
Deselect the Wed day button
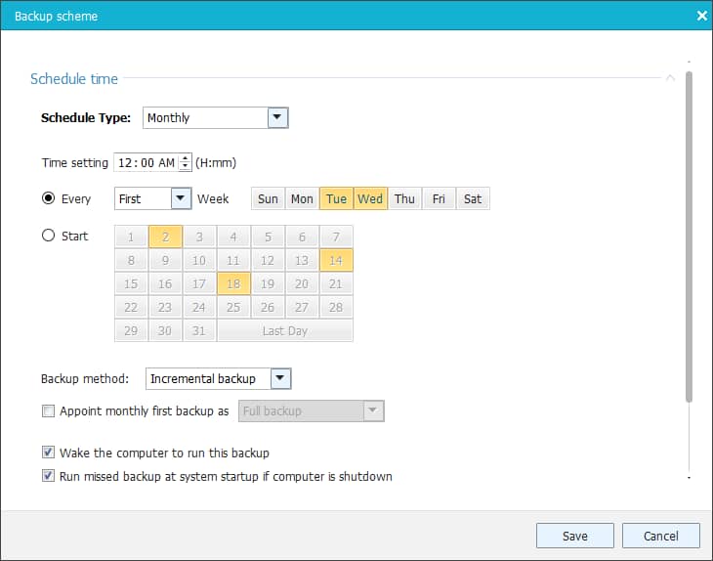[x=370, y=199]
